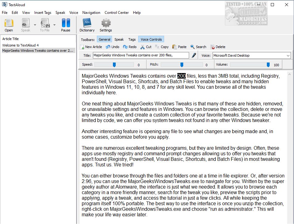Screen dimensions: 294x224
Task: Click into the article Title field
Action: point(141,55)
